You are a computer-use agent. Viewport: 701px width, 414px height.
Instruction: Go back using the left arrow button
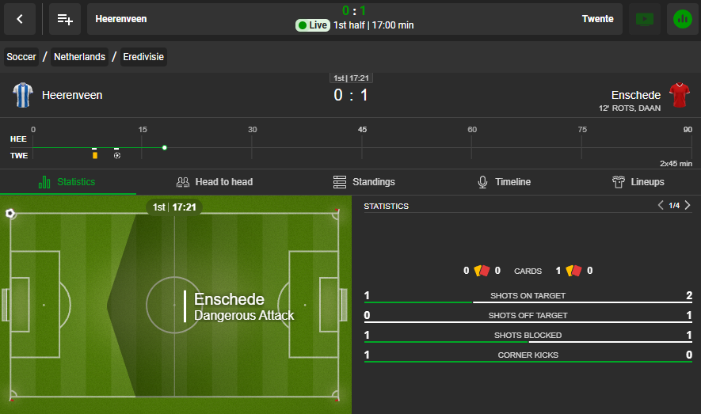click(x=20, y=19)
